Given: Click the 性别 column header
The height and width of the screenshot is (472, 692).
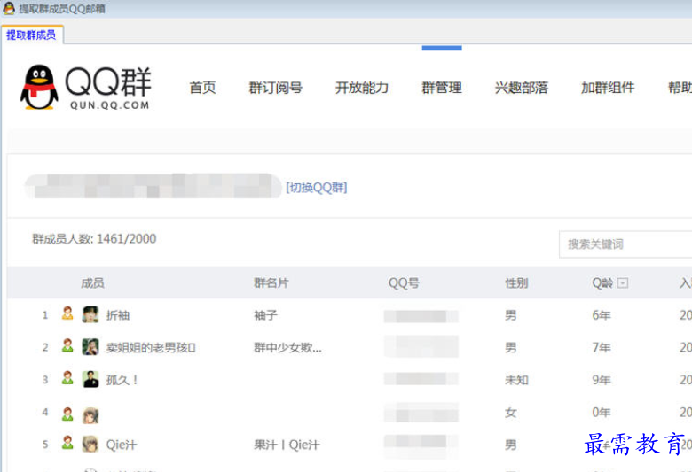Looking at the screenshot, I should pyautogui.click(x=516, y=283).
